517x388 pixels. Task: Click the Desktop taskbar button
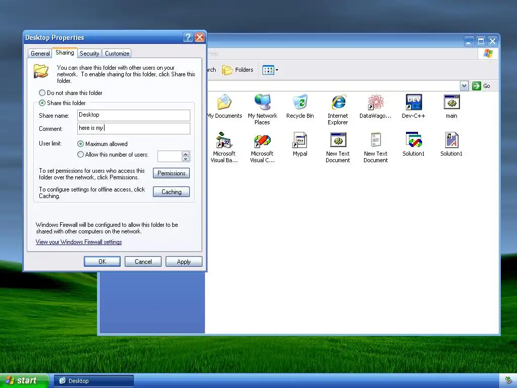pos(93,381)
